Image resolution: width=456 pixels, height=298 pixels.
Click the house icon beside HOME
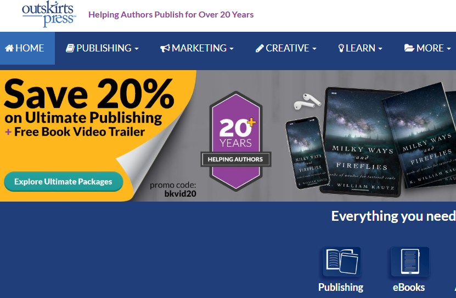(9, 48)
